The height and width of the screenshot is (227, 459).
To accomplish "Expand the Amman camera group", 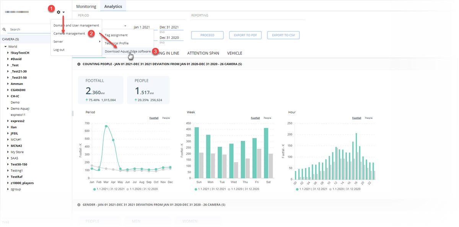I will click(8, 84).
